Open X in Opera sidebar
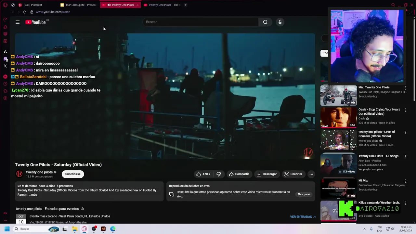416x234 pixels. click(x=5, y=66)
